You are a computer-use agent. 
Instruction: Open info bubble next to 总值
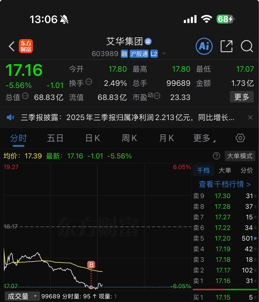click(25, 96)
